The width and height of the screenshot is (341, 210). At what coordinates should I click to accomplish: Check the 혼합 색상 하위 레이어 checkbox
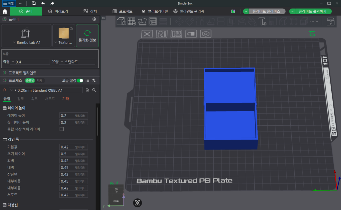point(62,129)
